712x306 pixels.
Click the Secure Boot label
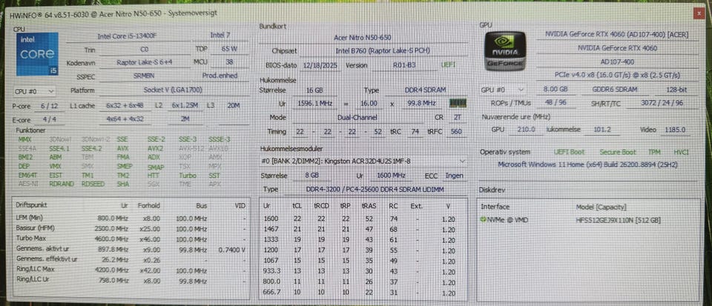point(617,152)
